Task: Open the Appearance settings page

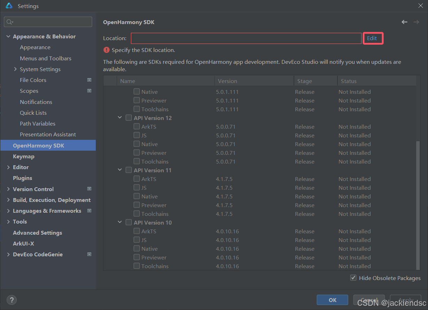Action: point(35,47)
